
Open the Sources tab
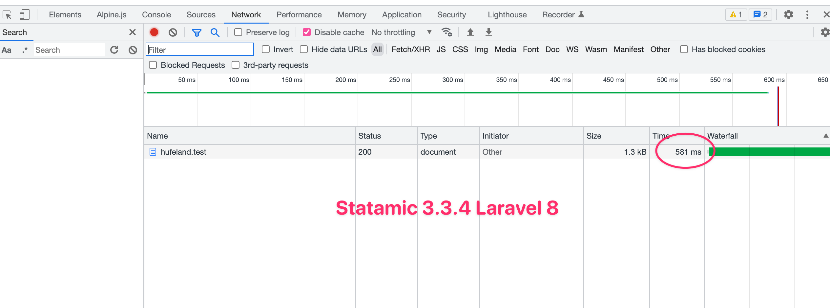point(201,15)
